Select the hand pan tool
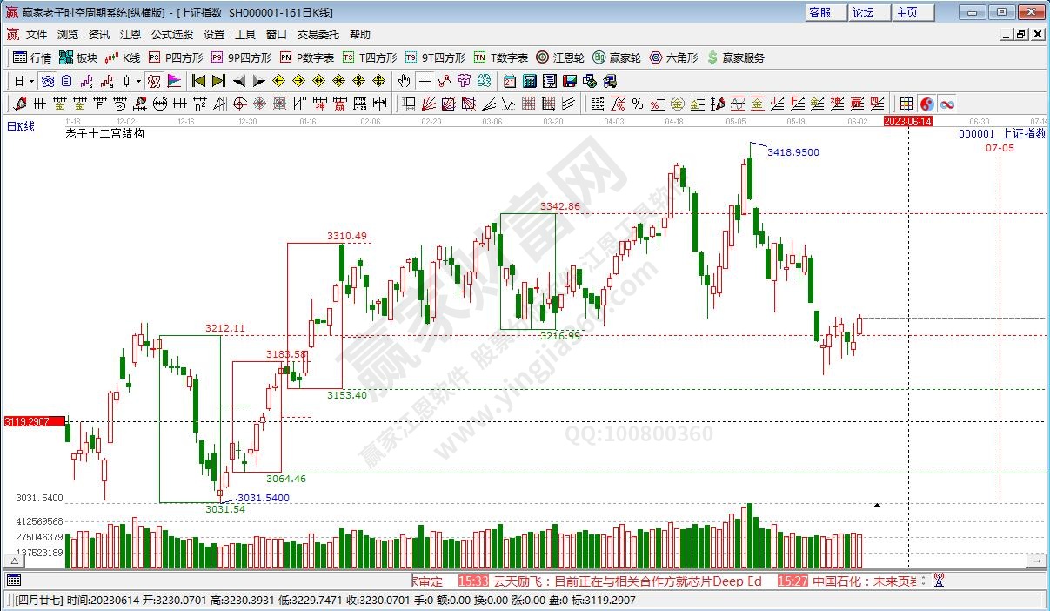This screenshot has height=611, width=1050. (x=404, y=81)
